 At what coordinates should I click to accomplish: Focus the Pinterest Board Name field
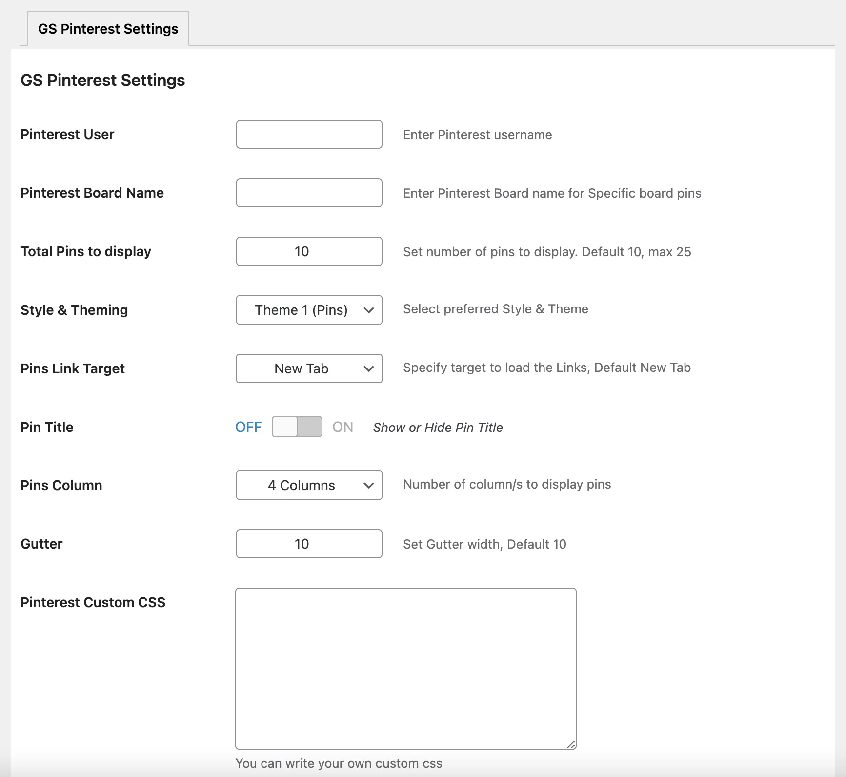(x=309, y=193)
